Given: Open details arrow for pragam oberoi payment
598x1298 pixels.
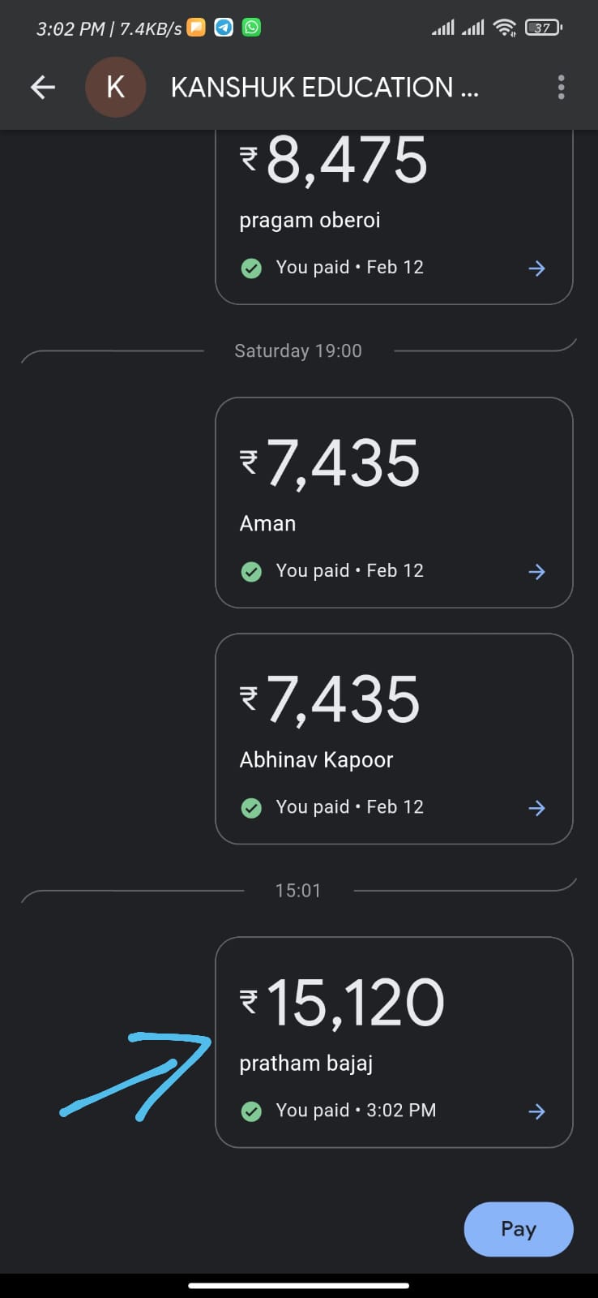Looking at the screenshot, I should coord(536,269).
